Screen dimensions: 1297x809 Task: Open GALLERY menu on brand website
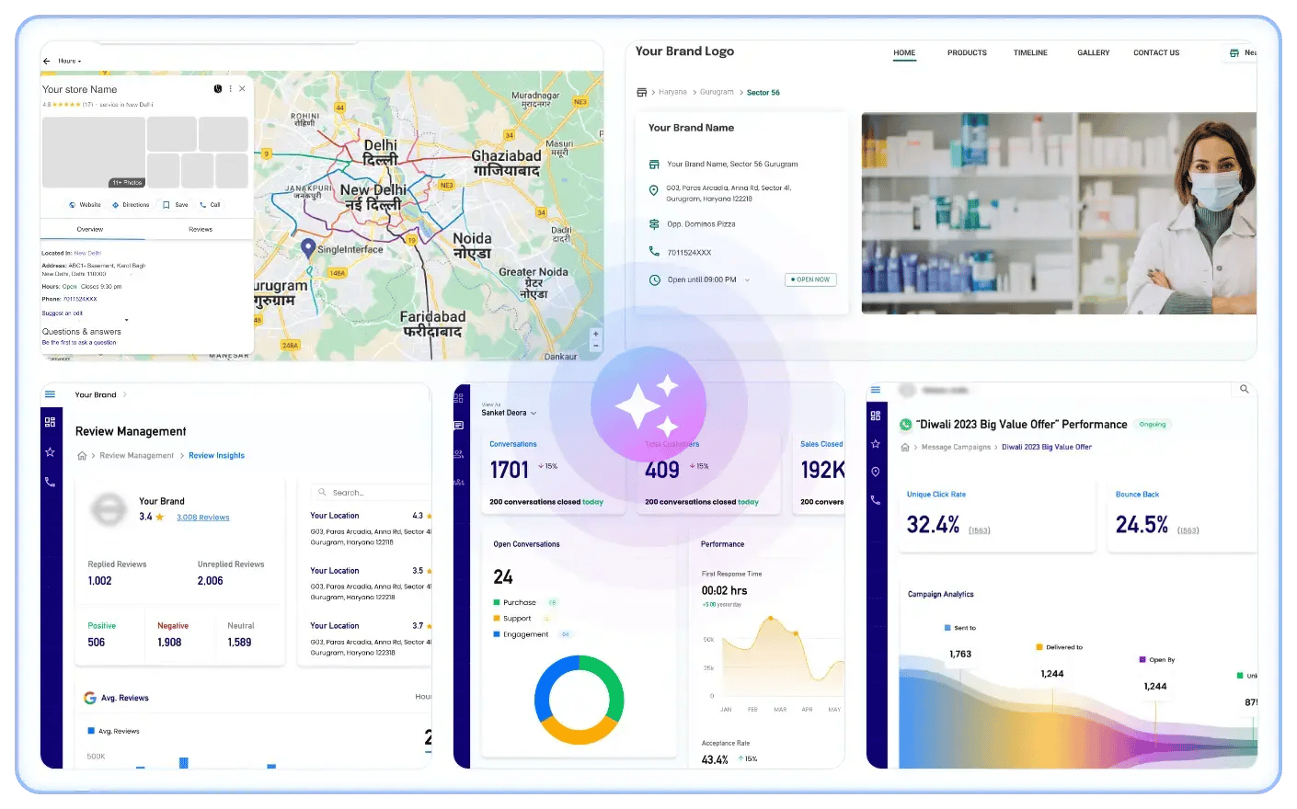point(1094,52)
